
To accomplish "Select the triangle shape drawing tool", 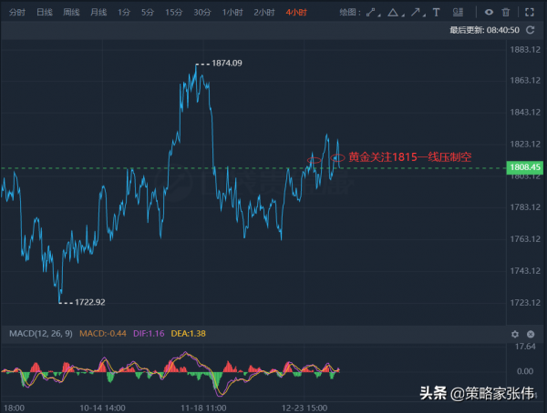I will [393, 13].
